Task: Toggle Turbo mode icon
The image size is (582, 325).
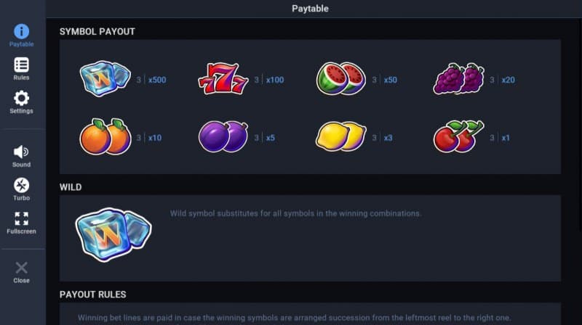Action: click(22, 185)
